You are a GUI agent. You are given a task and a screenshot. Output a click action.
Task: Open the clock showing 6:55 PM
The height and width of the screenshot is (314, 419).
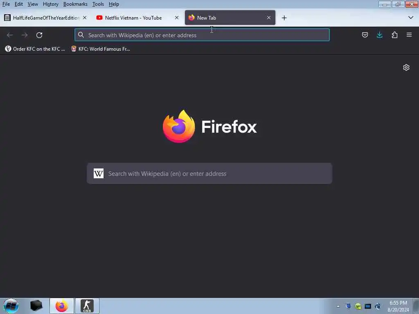(398, 306)
